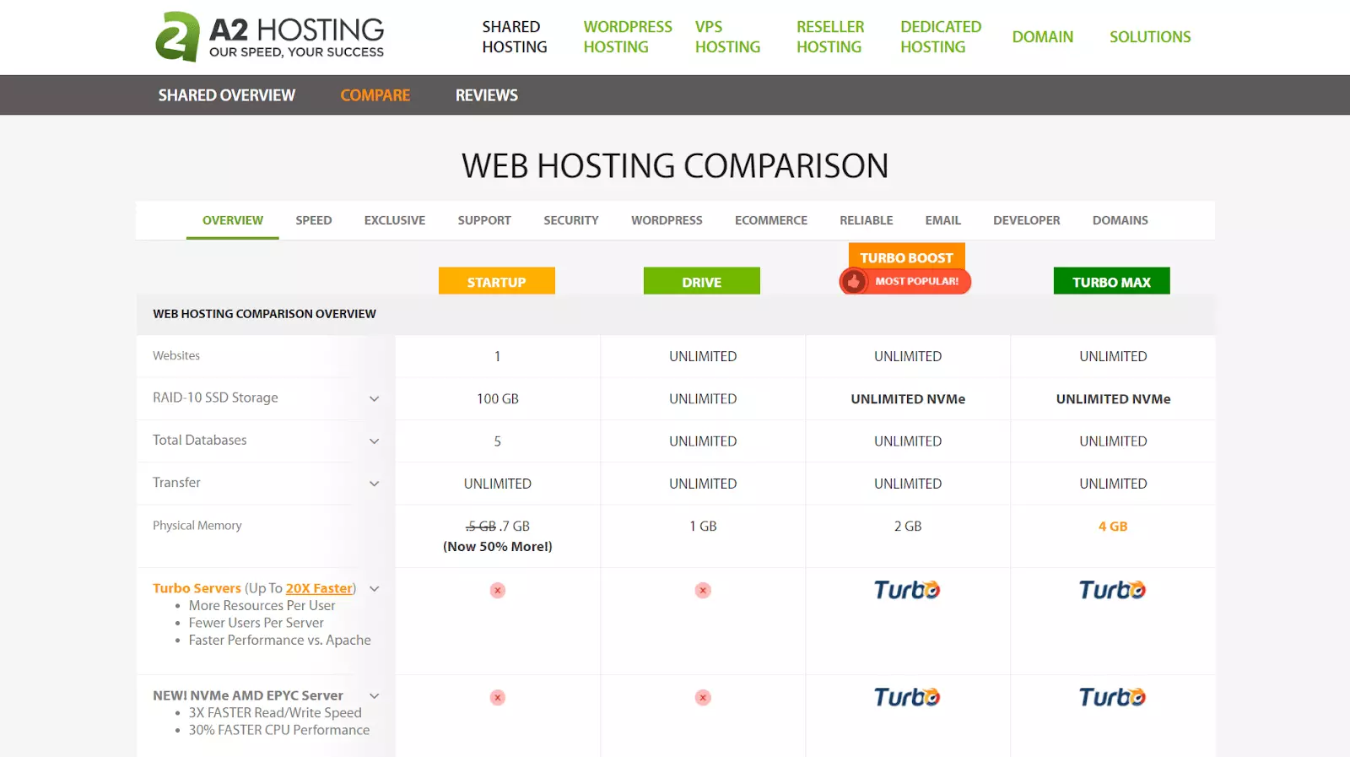Click the Web Hosting Comparison page heading
The width and height of the screenshot is (1350, 757).
pos(675,165)
